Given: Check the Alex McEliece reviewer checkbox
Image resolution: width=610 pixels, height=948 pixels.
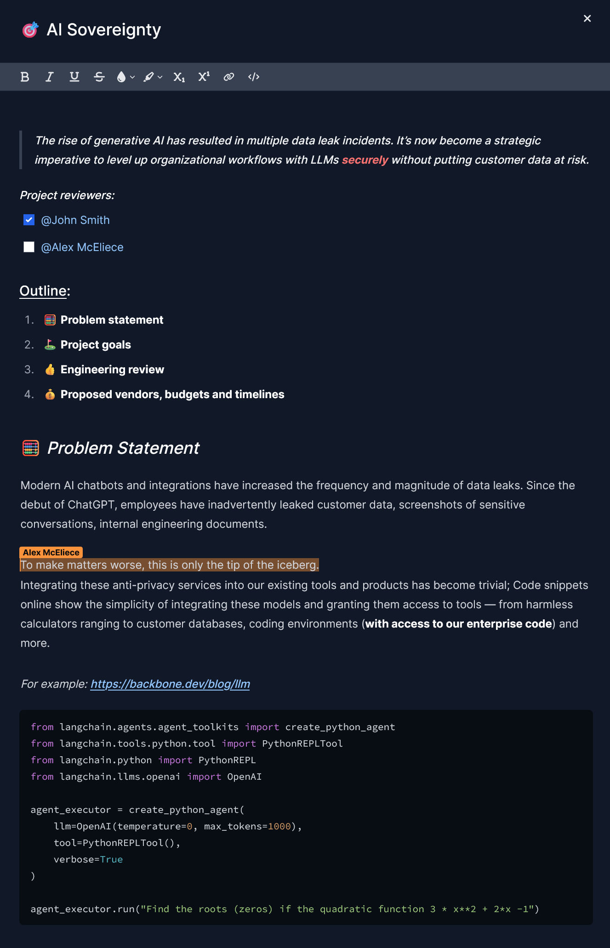Looking at the screenshot, I should 29,247.
